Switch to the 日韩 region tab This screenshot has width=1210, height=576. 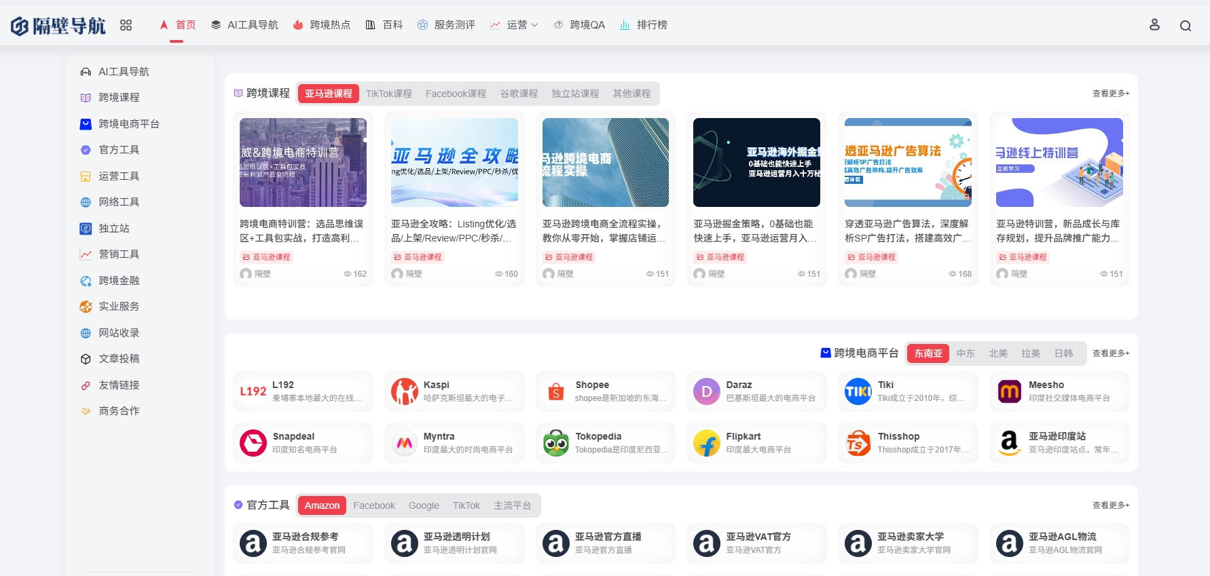(x=1064, y=353)
